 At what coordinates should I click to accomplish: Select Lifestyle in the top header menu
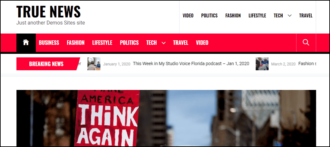(x=257, y=15)
